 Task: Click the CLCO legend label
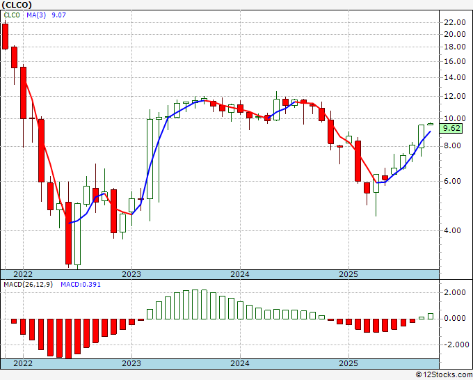click(x=12, y=15)
